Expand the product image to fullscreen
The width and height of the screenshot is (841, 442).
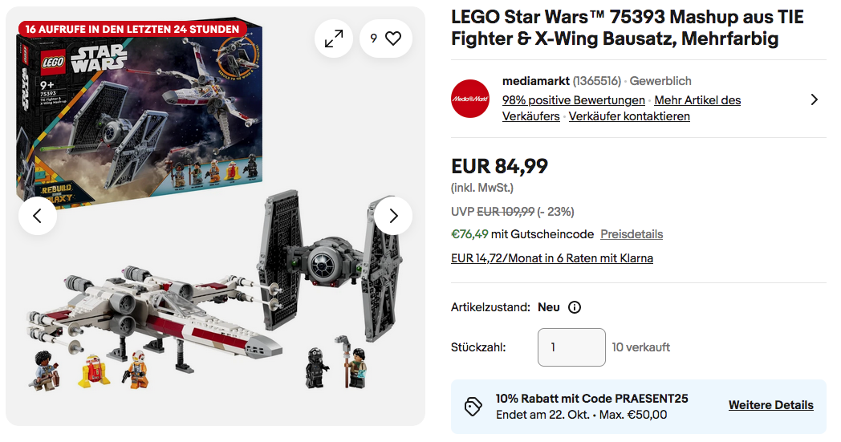pyautogui.click(x=334, y=39)
